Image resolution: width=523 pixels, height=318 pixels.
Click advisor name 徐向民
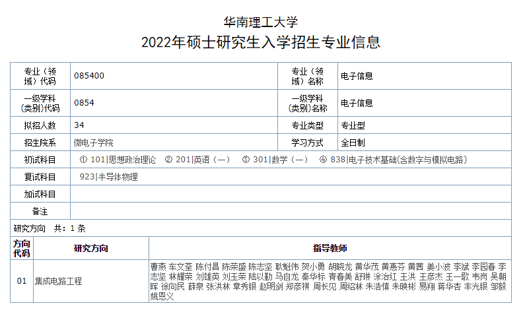(x=173, y=286)
